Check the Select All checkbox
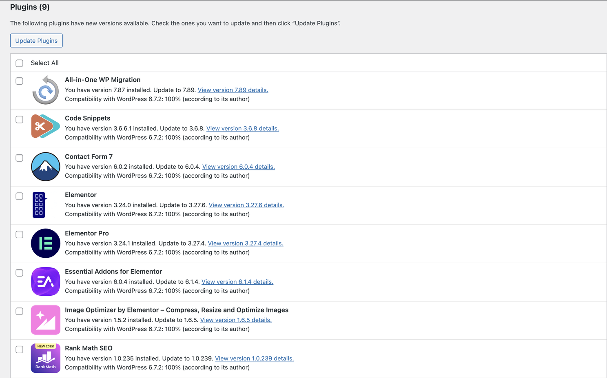The height and width of the screenshot is (378, 607). (19, 63)
